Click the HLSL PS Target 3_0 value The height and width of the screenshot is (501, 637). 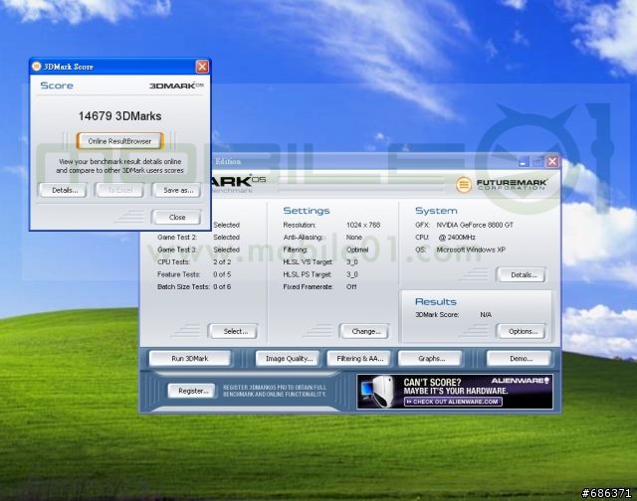tap(351, 274)
